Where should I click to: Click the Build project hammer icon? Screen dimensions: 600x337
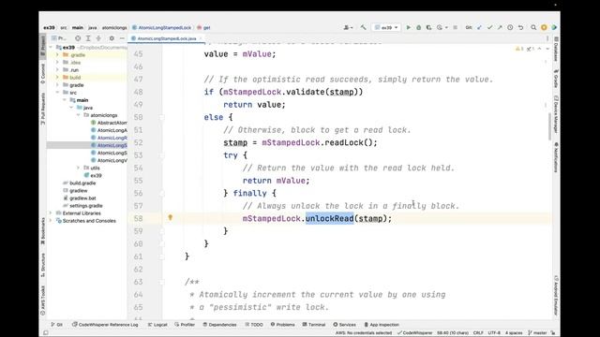click(363, 27)
